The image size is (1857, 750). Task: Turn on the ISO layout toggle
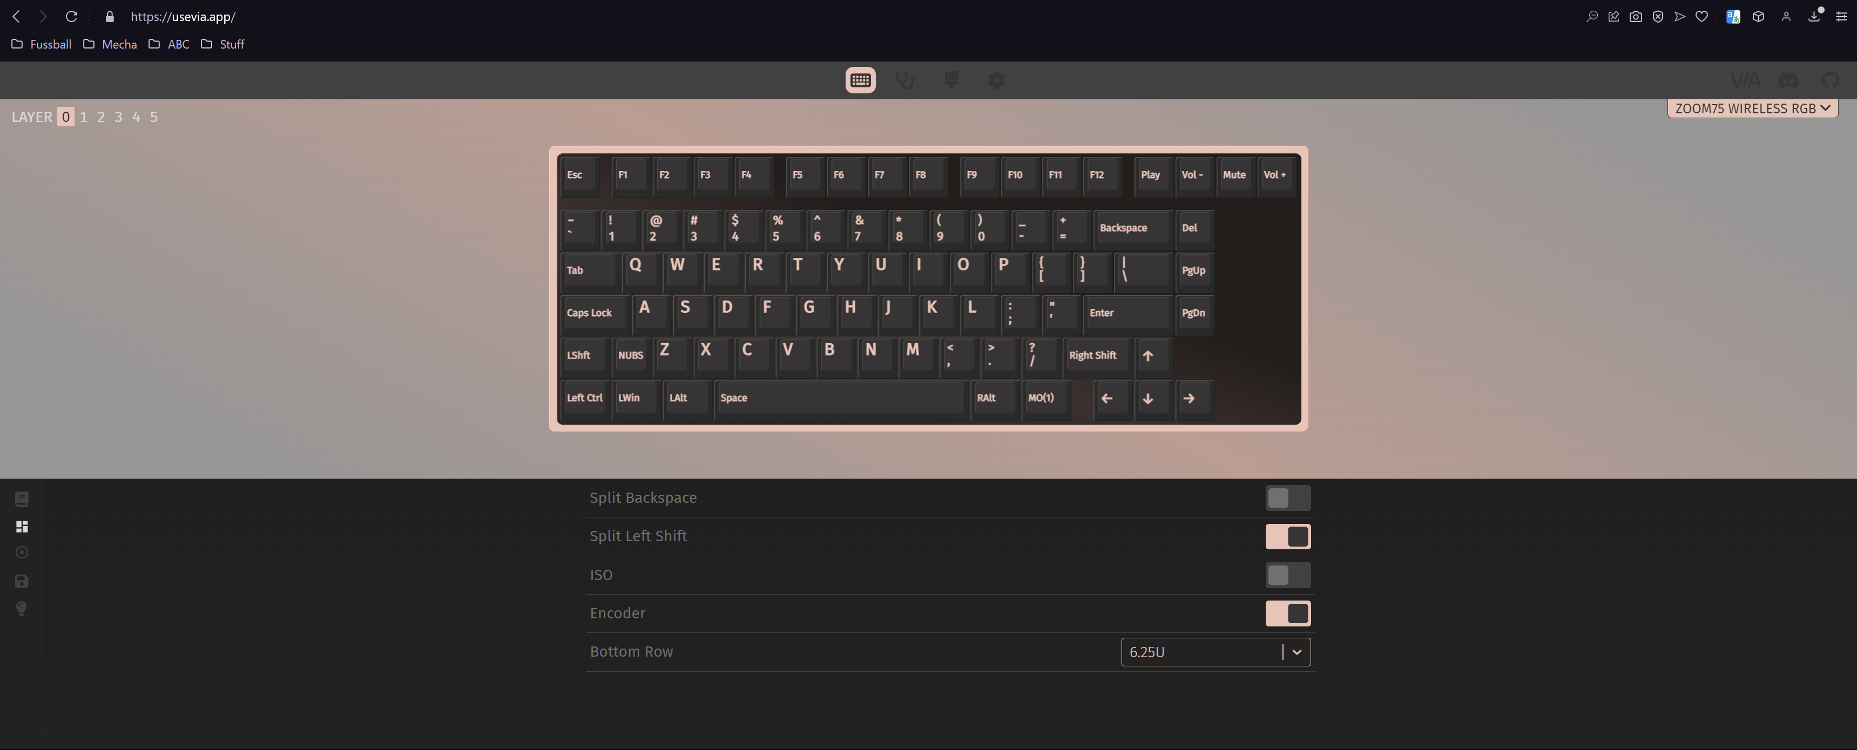pos(1287,575)
